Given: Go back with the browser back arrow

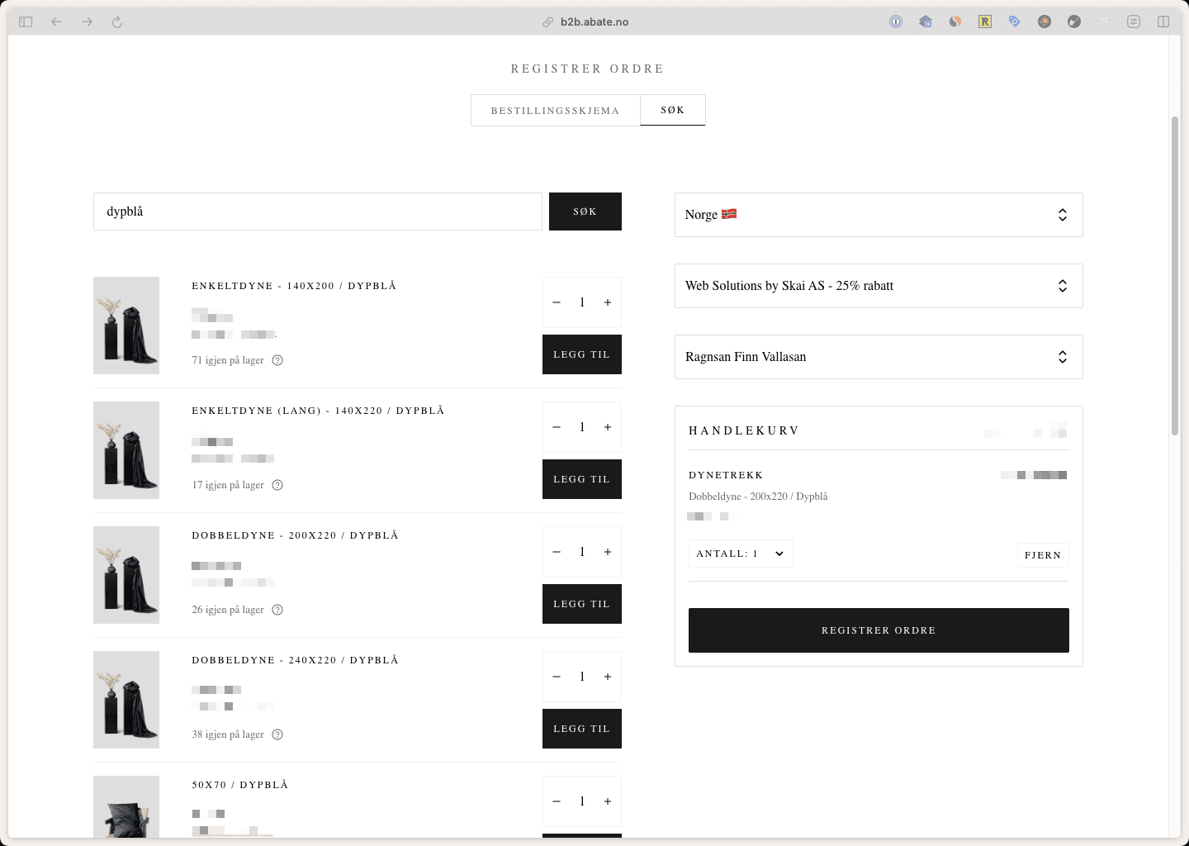Looking at the screenshot, I should point(56,21).
